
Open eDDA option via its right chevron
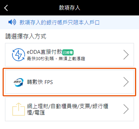[126, 55]
